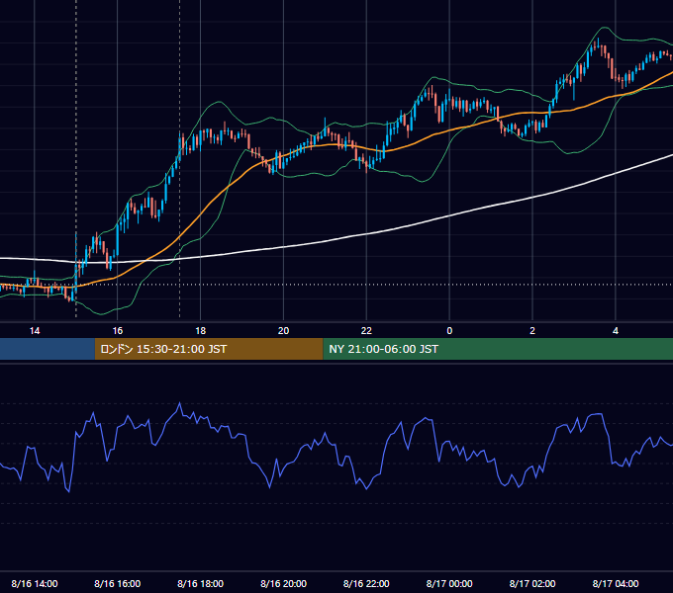This screenshot has width=673, height=593.
Task: Click the date label 8/16 14:00
Action: 35,583
